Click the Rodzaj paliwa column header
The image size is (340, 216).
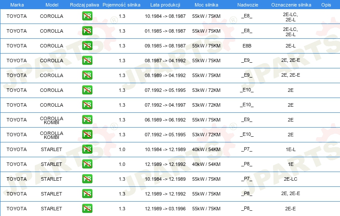(x=84, y=5)
